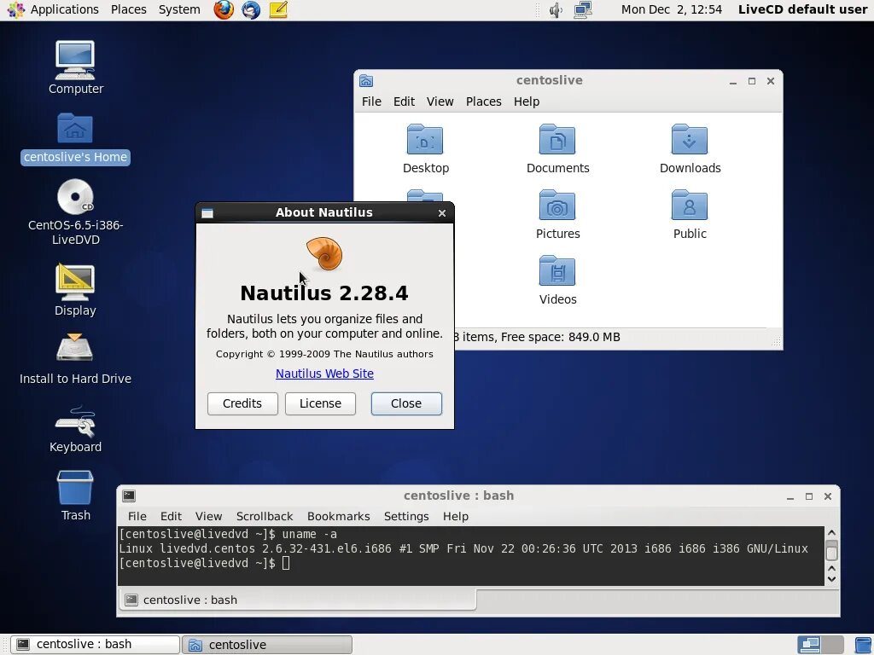Click the free space status bar text
The image size is (874, 655).
(x=560, y=337)
